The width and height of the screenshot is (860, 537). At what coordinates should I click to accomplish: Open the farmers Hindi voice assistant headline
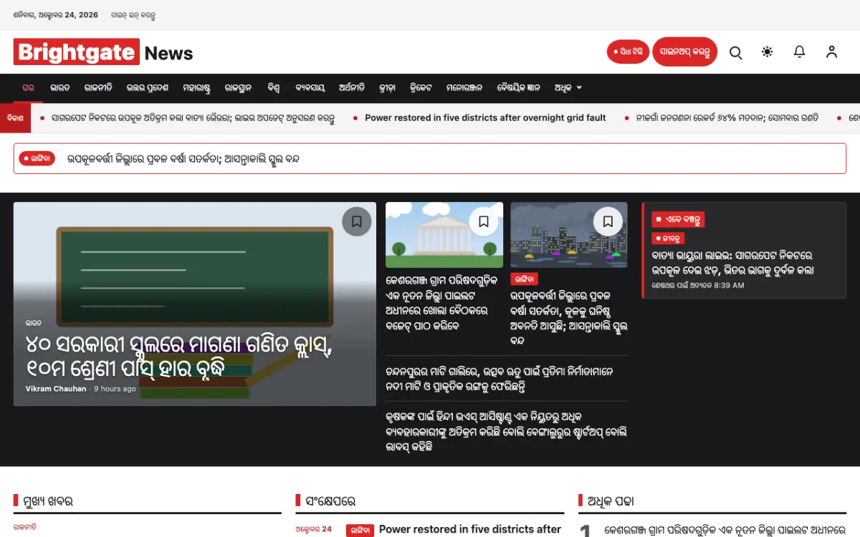pos(506,431)
